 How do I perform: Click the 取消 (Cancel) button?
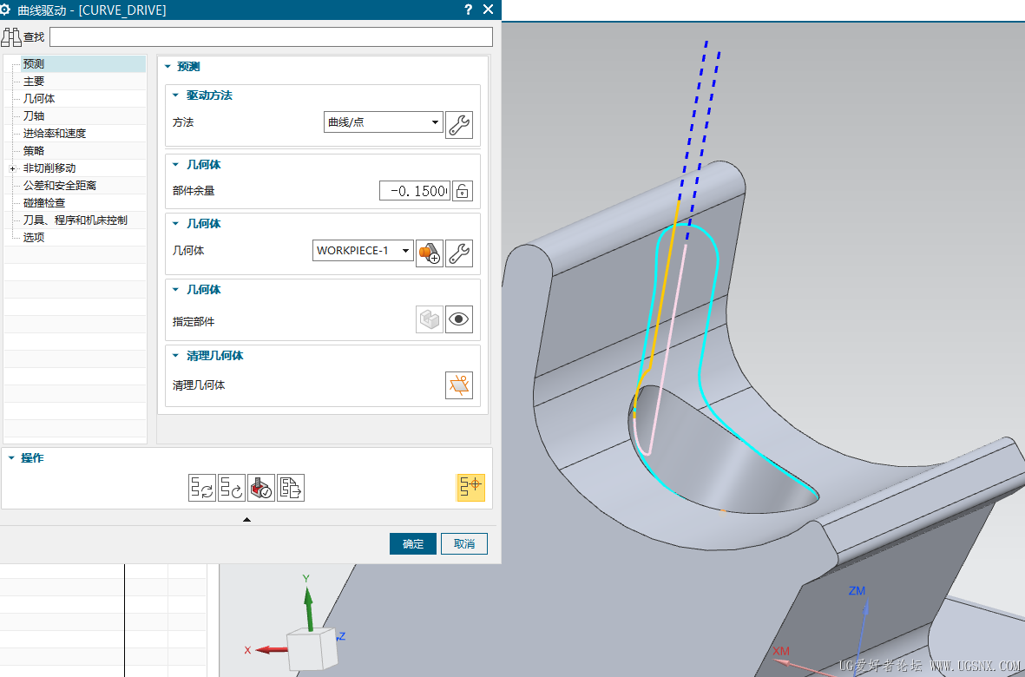tap(463, 544)
